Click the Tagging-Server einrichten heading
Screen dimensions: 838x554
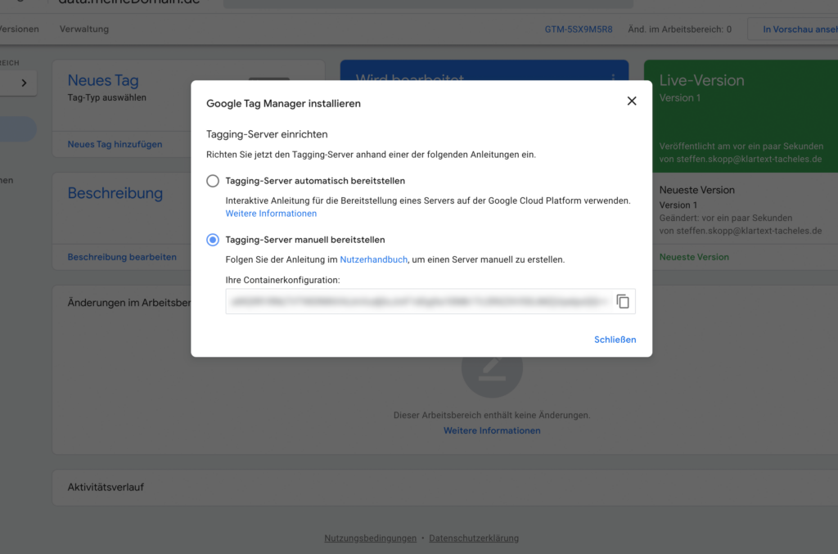(x=267, y=135)
